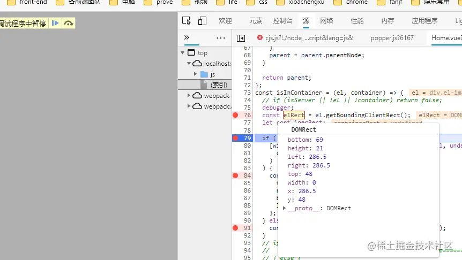Click the 'left: 286.5' property in popup
462x260 pixels.
click(x=307, y=157)
